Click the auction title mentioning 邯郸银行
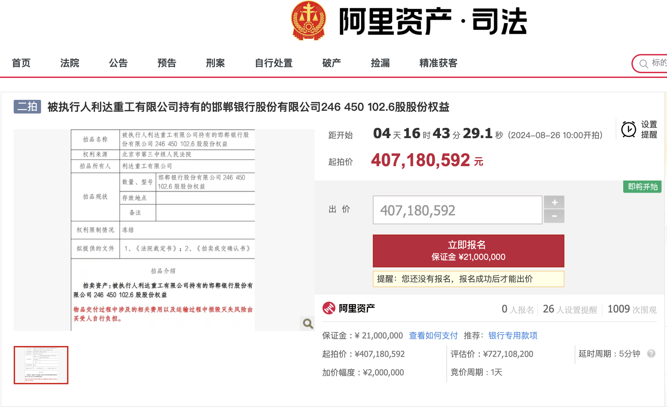 click(x=248, y=107)
